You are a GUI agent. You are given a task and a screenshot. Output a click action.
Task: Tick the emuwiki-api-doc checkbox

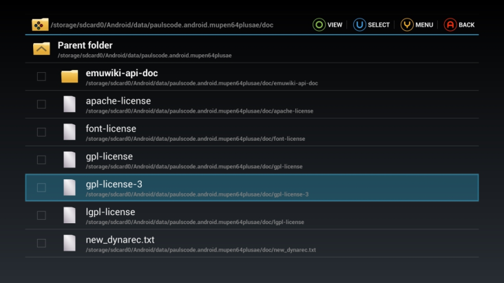(41, 76)
